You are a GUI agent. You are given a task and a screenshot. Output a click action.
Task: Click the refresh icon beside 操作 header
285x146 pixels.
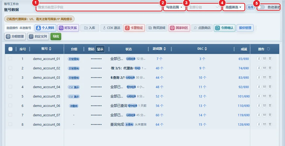pos(269,49)
